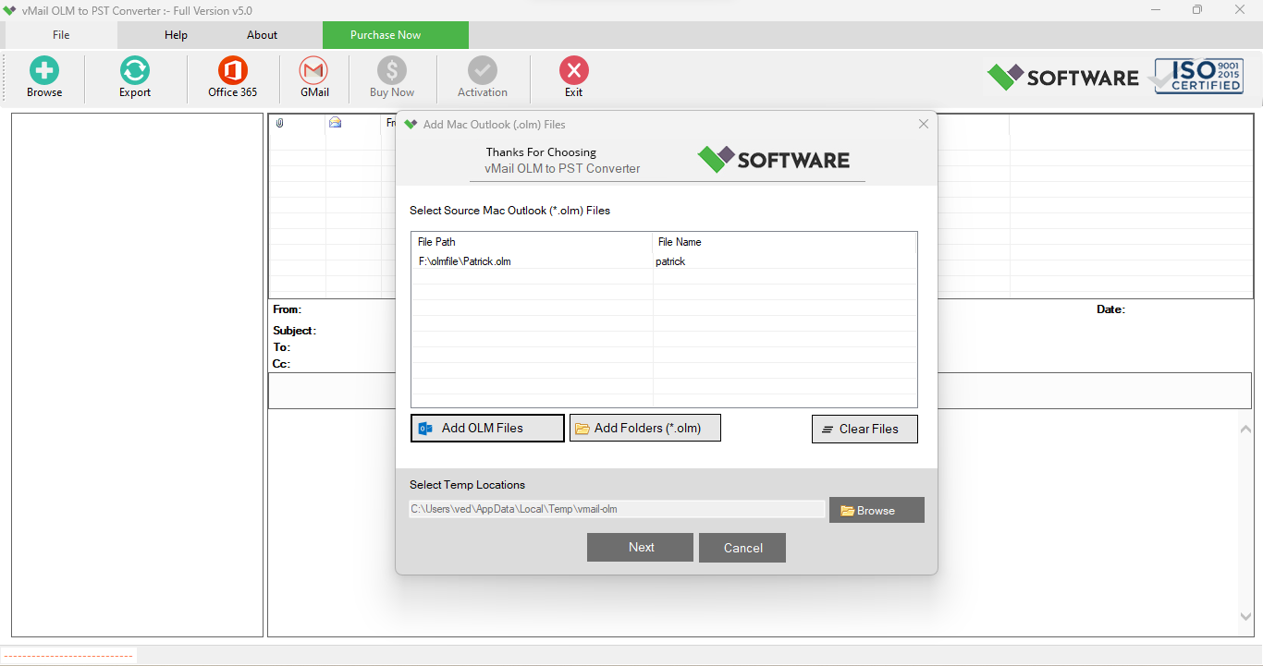Open the Help menu
This screenshot has width=1263, height=666.
tap(176, 35)
